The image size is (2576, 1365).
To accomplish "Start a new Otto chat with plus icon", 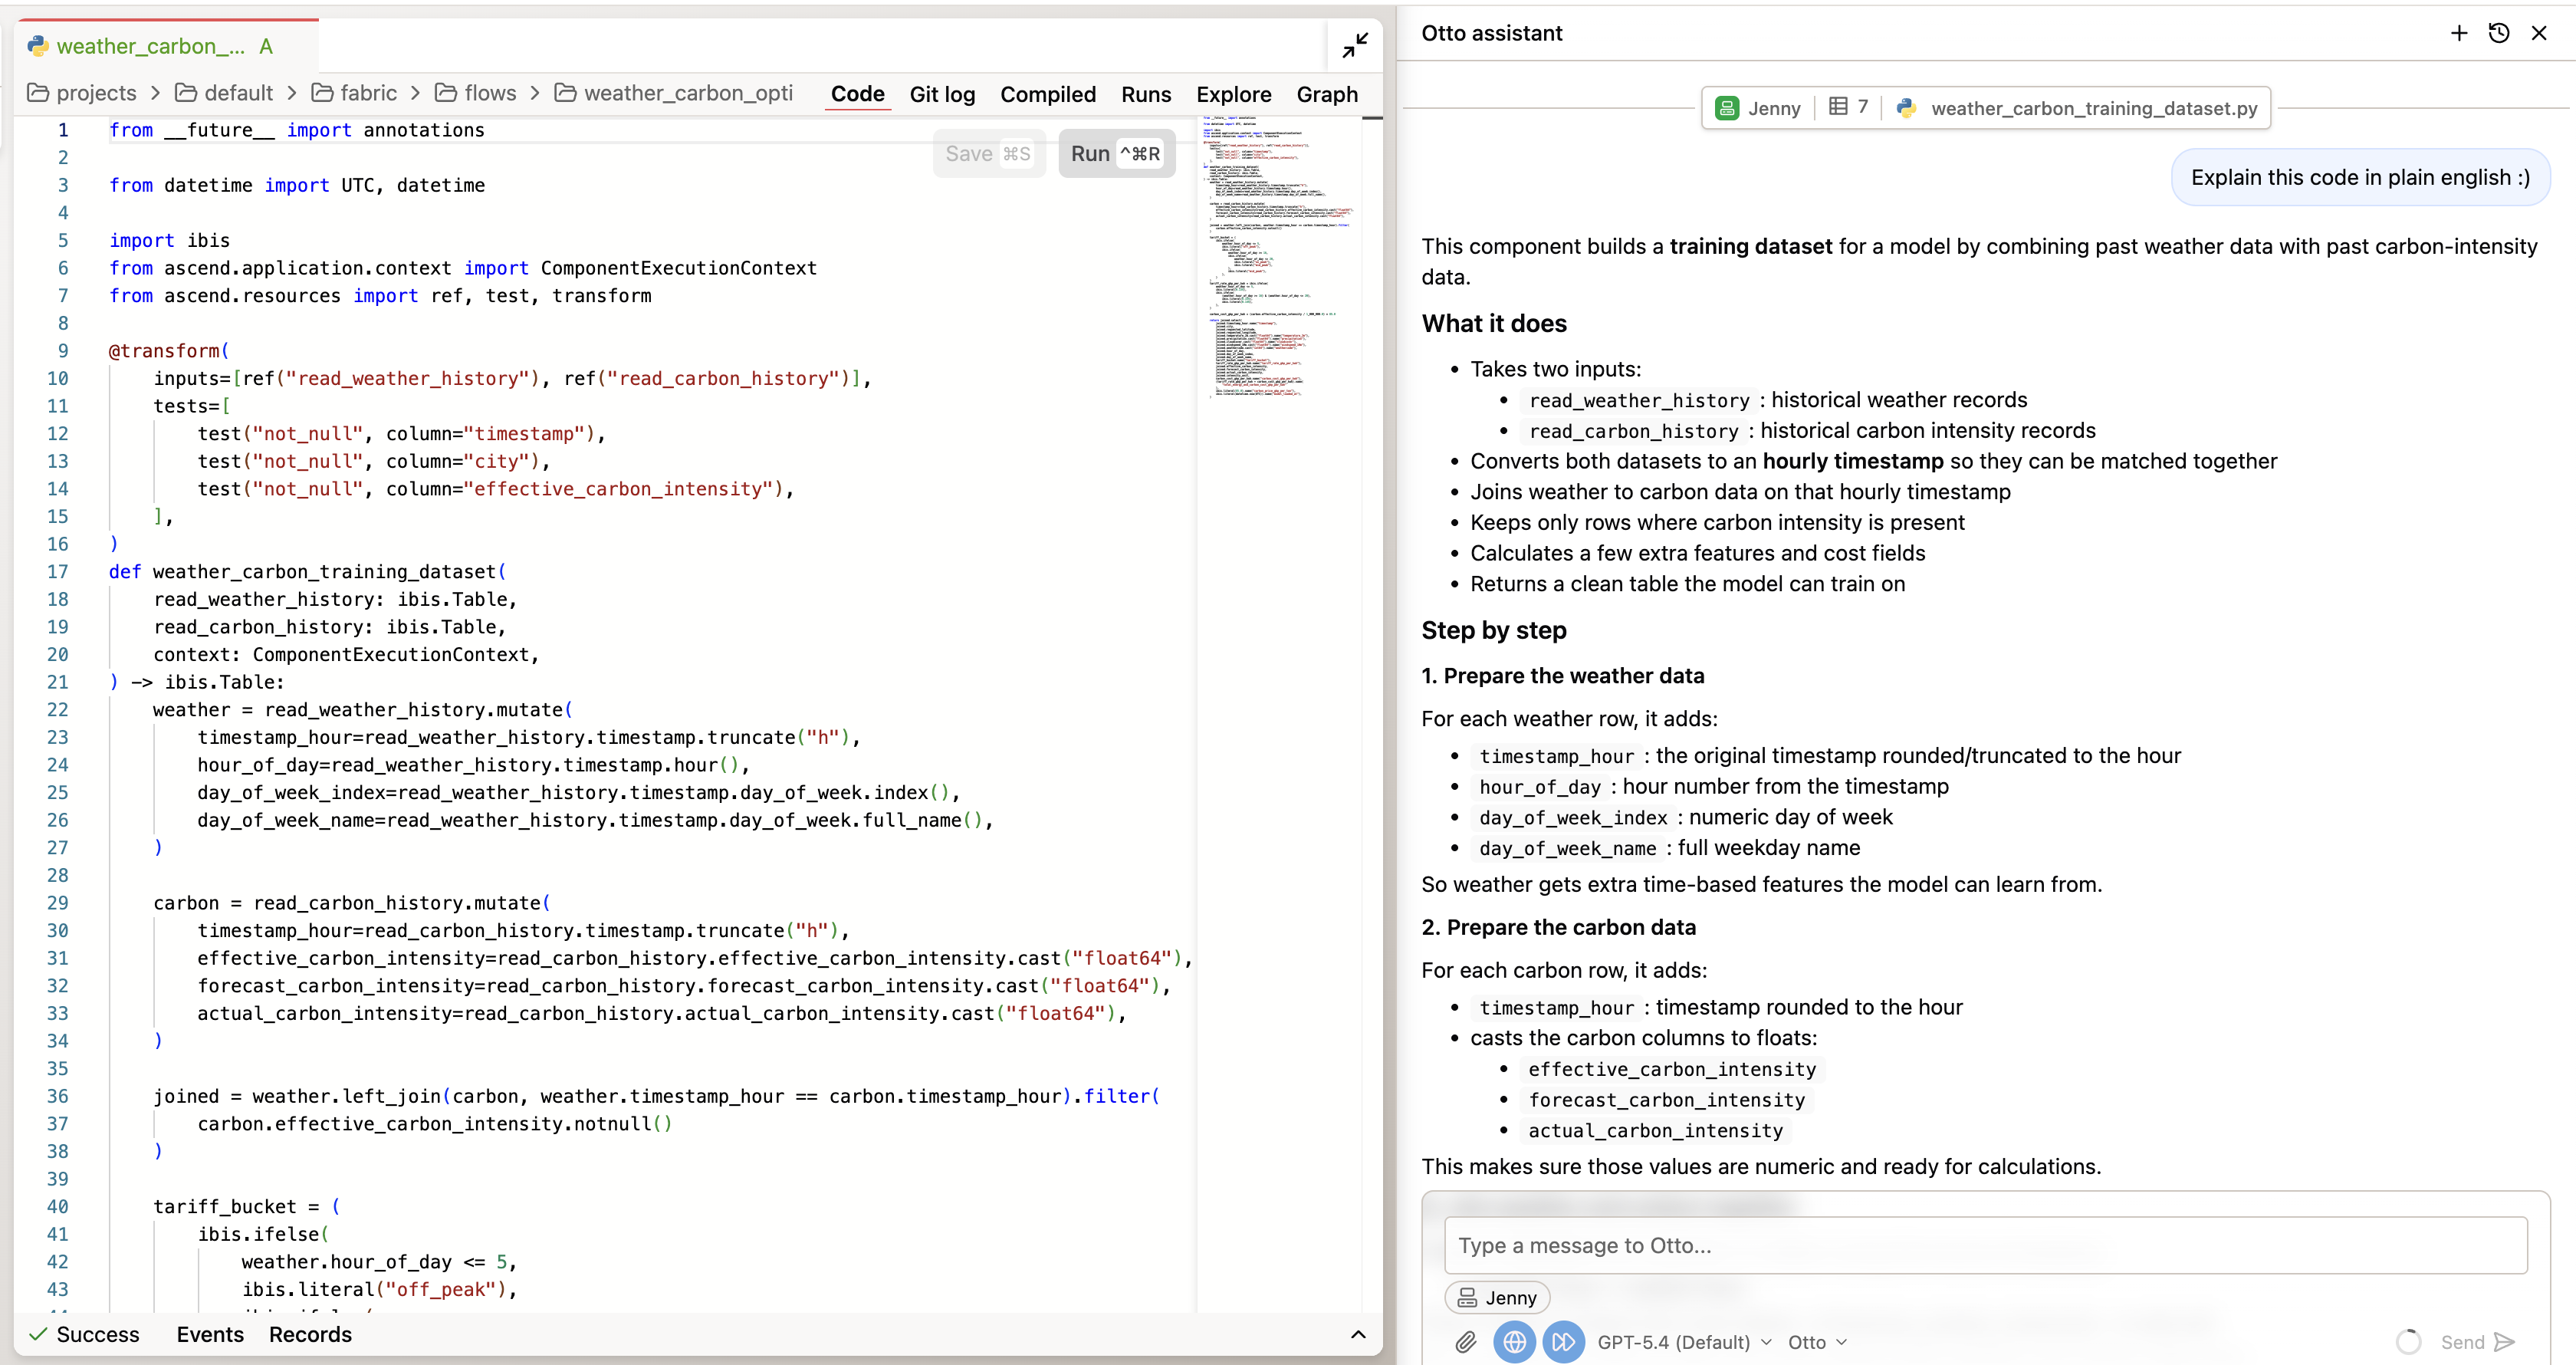I will coord(2459,33).
